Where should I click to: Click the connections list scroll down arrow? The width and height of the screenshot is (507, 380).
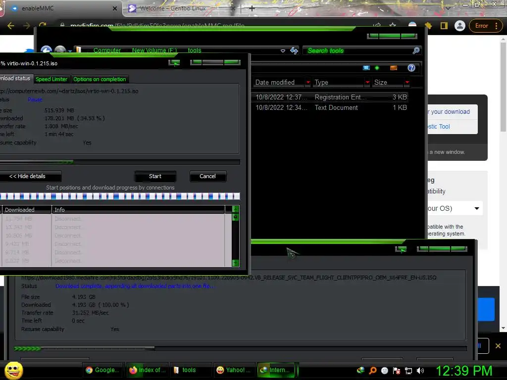click(x=235, y=263)
